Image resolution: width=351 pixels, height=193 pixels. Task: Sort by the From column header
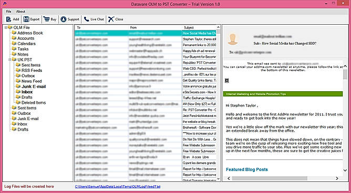point(156,28)
